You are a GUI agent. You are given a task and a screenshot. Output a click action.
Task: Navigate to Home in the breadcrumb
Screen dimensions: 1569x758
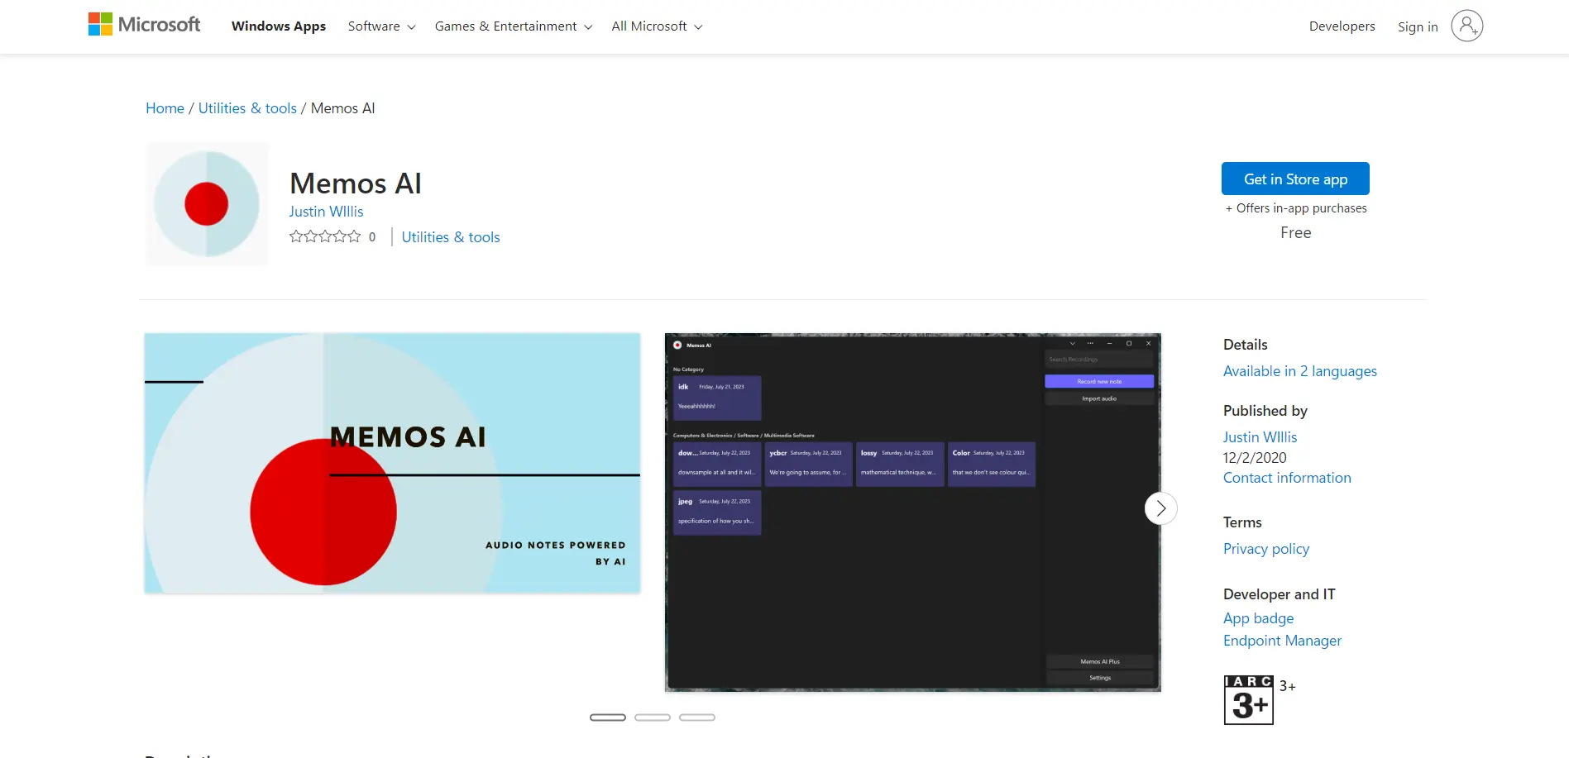coord(165,108)
